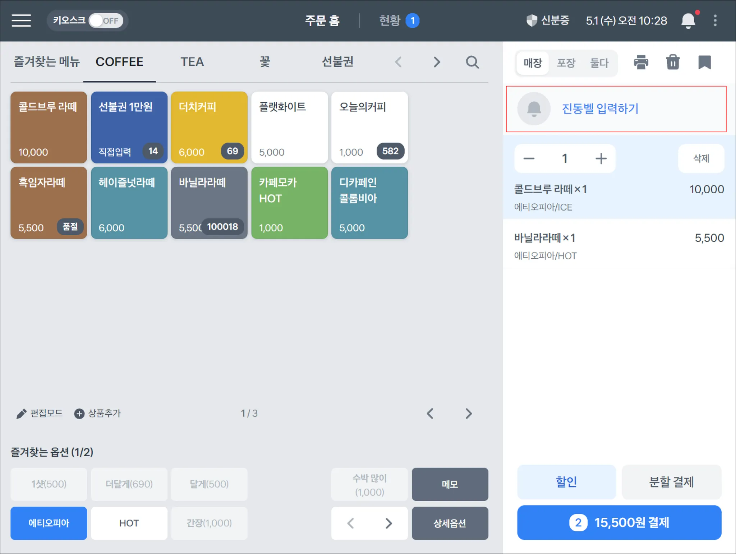Toggle the 에티오피아 favorite option
Viewport: 736px width, 554px height.
pos(49,523)
